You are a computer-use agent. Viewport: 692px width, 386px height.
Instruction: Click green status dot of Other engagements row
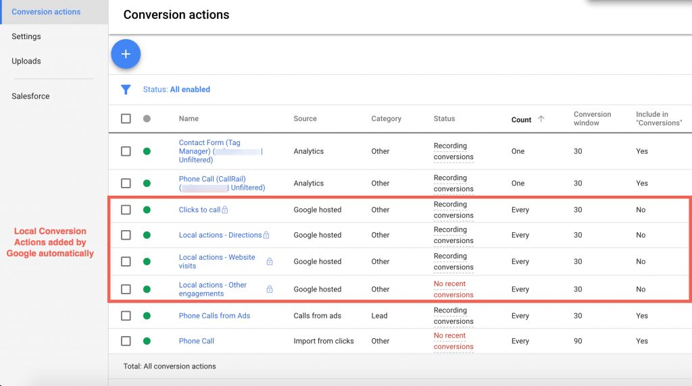147,289
